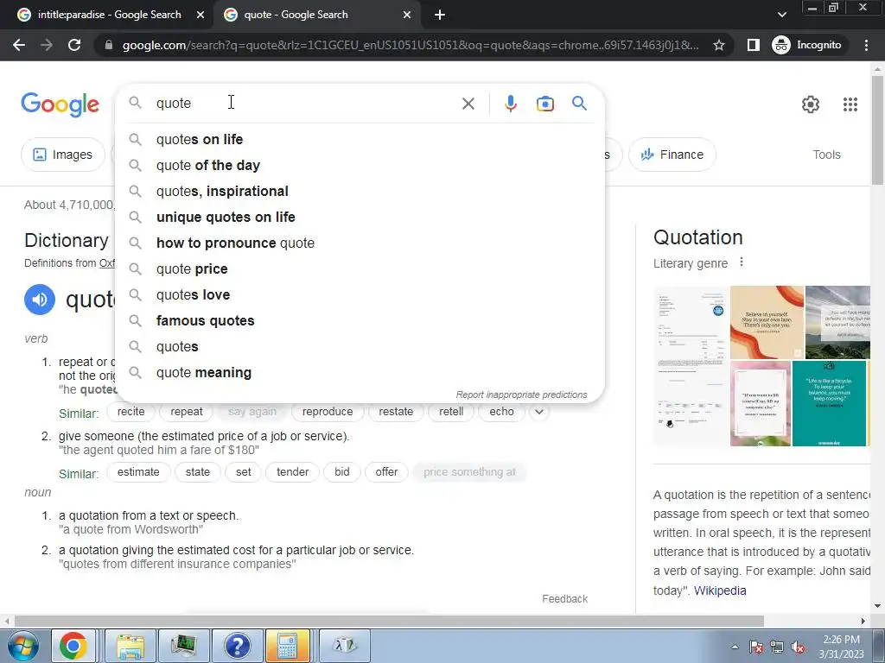
Task: Click the browser forward arrow
Action: pos(47,45)
